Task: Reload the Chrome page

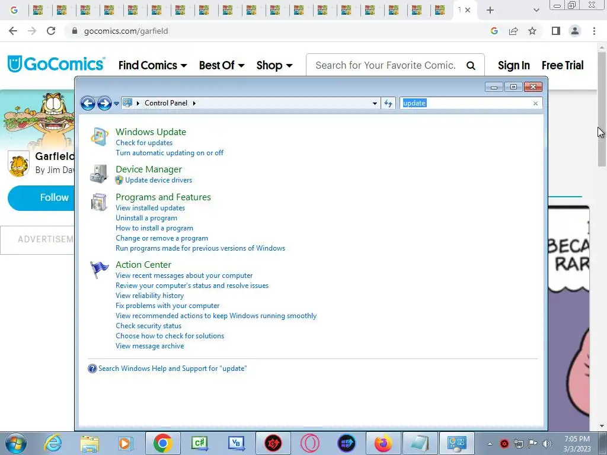Action: (51, 31)
